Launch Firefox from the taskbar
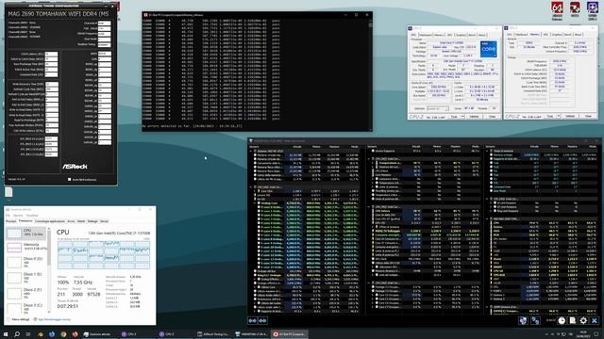The height and width of the screenshot is (339, 604). coord(75,334)
